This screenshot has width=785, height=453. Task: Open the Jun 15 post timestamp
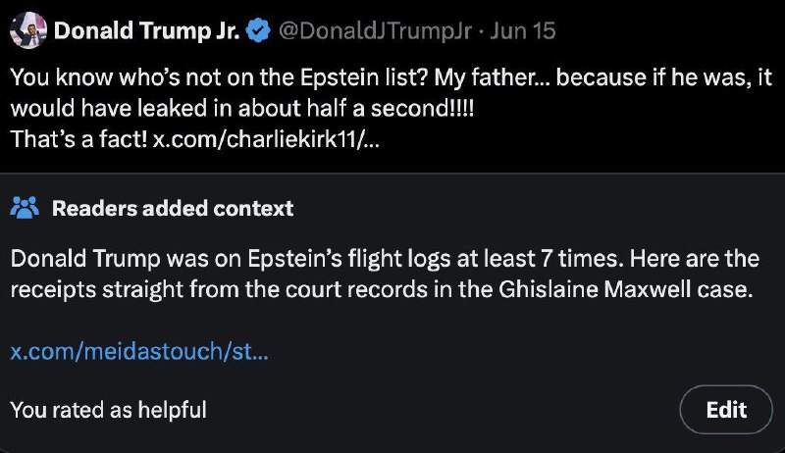(523, 31)
